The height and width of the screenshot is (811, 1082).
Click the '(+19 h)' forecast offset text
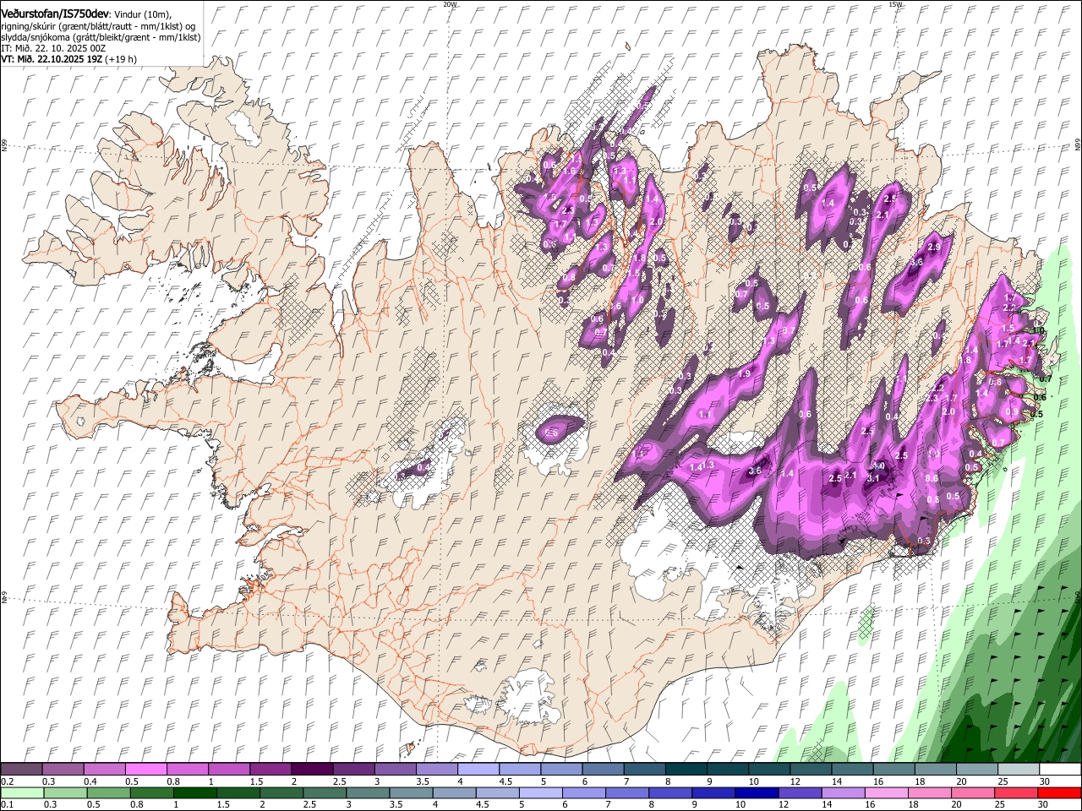coord(122,60)
